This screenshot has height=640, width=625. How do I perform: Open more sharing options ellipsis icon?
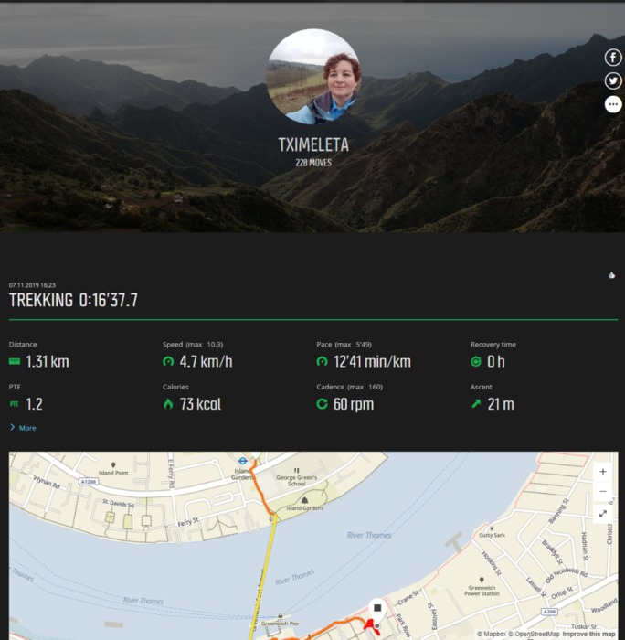[613, 104]
